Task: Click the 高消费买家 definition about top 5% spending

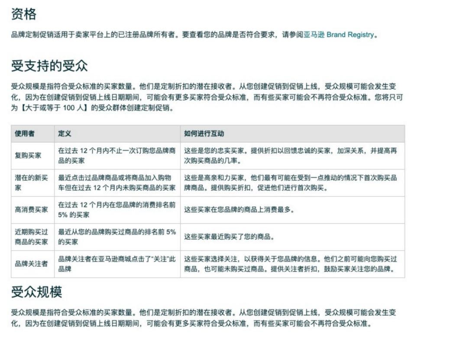Action: (x=117, y=210)
